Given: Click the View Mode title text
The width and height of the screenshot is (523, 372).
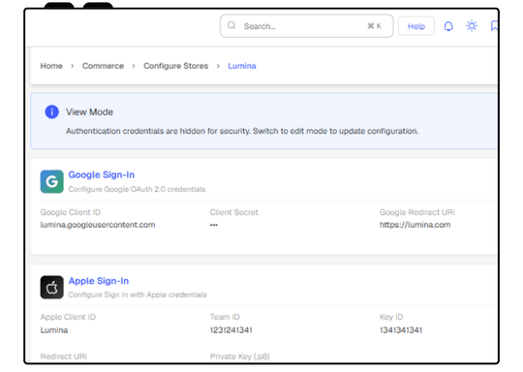Looking at the screenshot, I should click(x=89, y=112).
